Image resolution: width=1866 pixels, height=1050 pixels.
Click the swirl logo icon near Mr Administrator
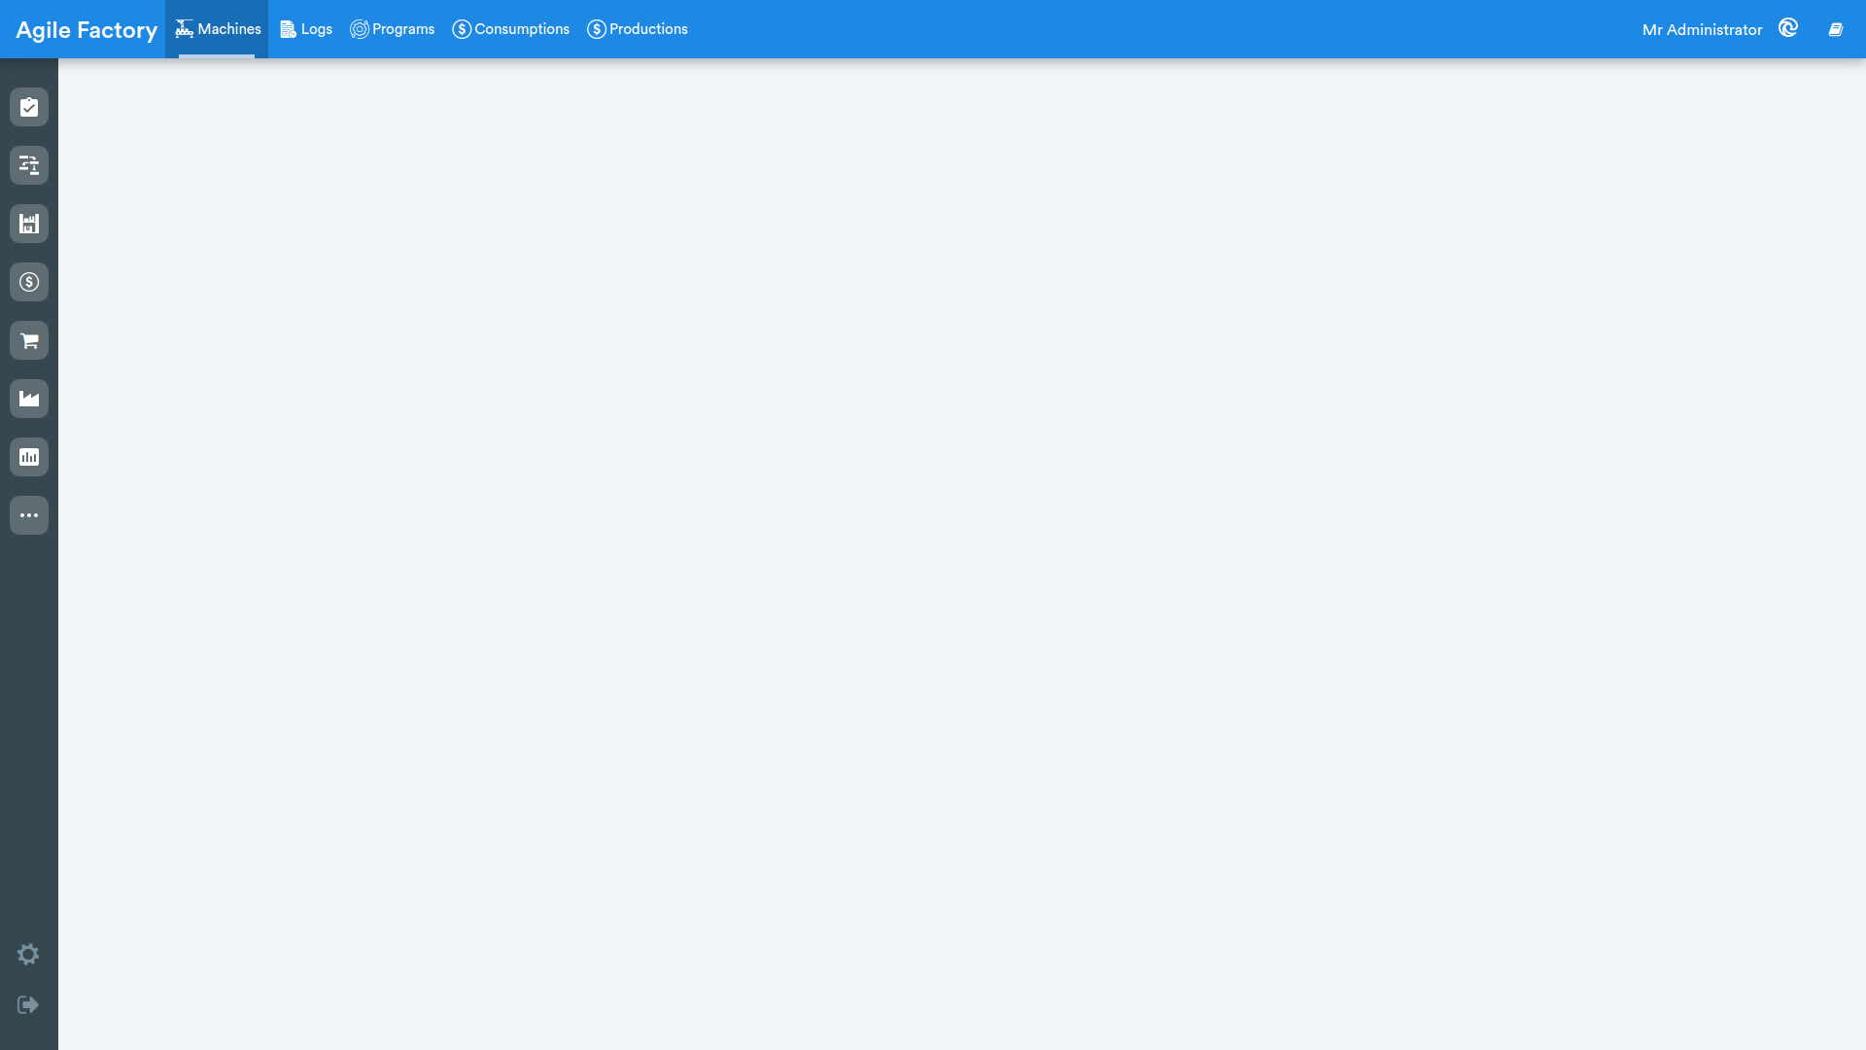pos(1788,28)
